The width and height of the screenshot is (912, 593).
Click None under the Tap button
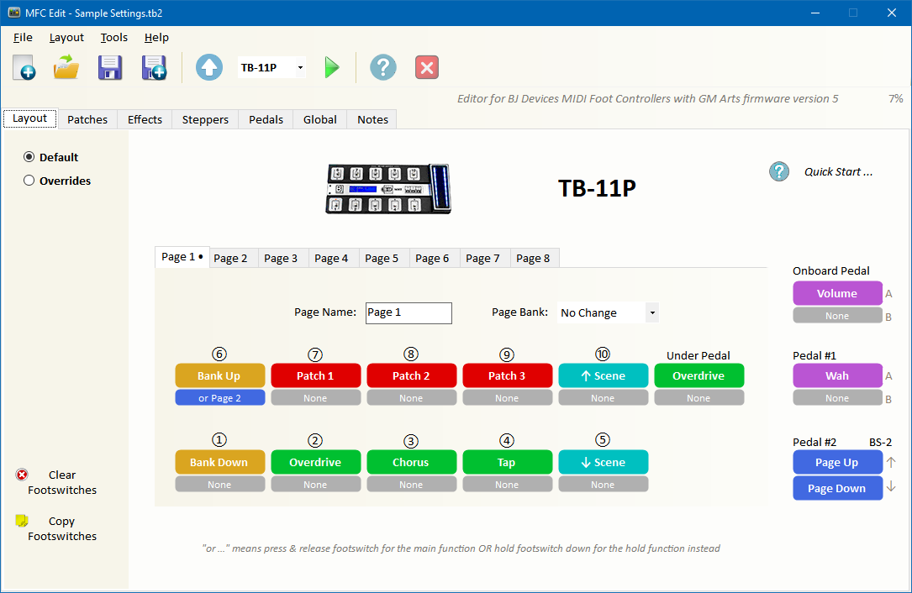(x=507, y=485)
